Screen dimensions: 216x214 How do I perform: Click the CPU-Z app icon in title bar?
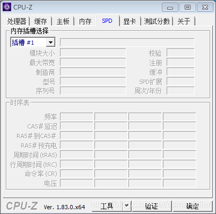tap(7, 7)
